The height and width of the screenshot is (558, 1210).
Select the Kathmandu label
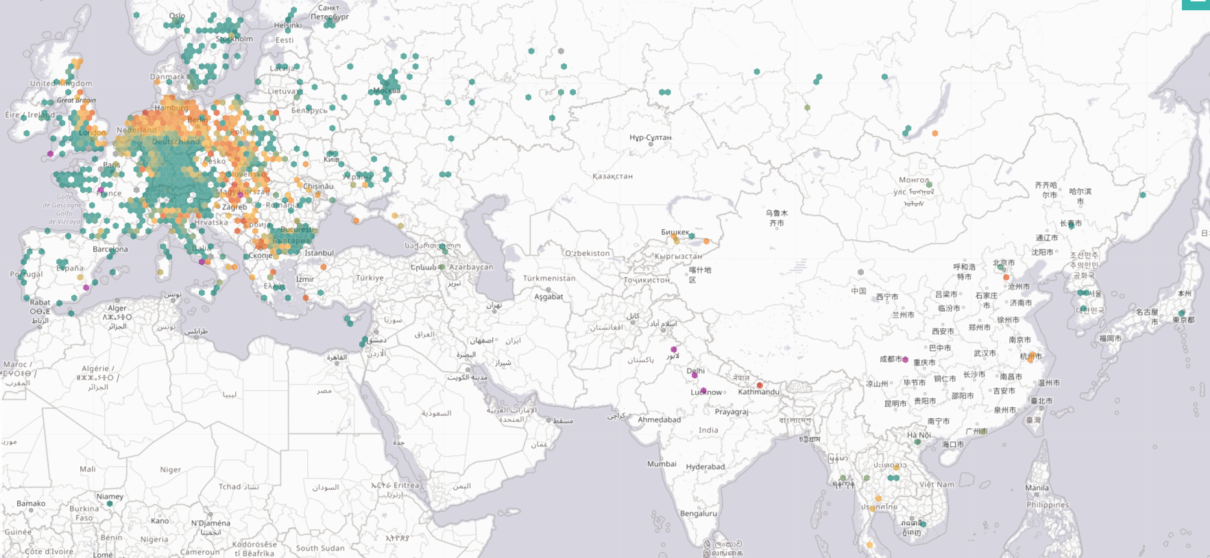pyautogui.click(x=759, y=392)
